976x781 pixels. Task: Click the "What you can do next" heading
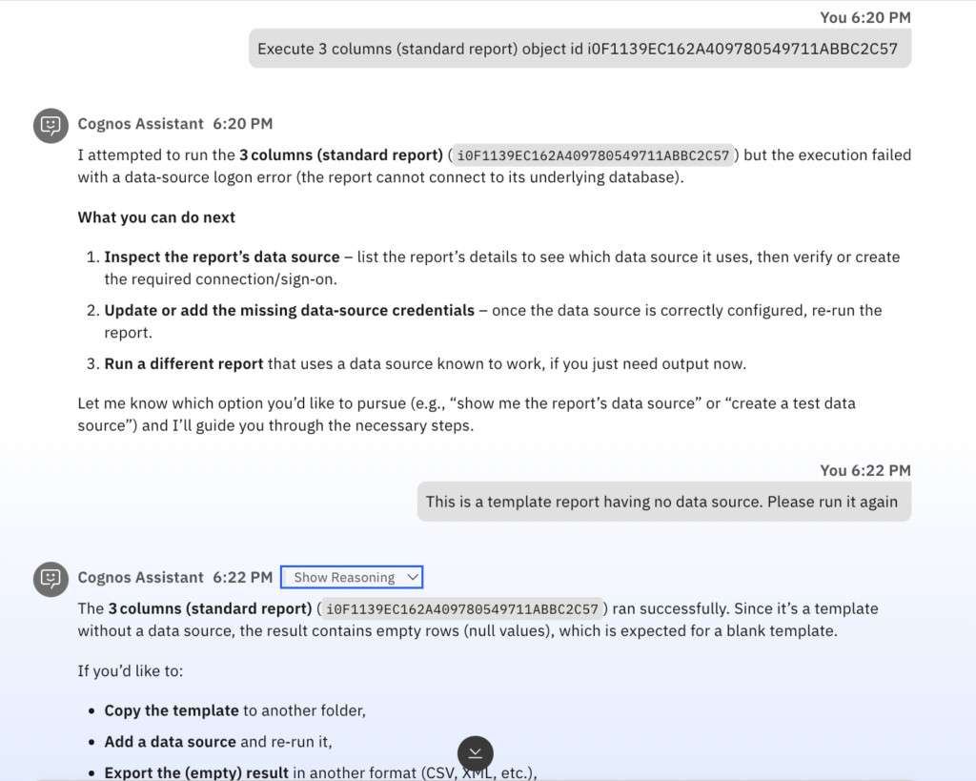156,217
